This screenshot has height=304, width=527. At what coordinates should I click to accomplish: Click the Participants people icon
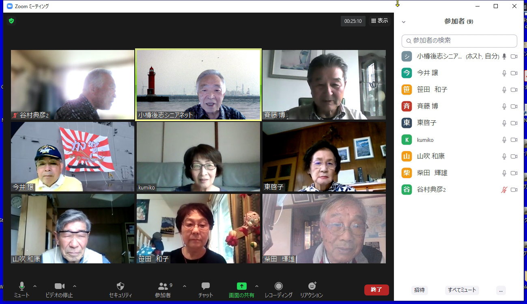point(163,287)
